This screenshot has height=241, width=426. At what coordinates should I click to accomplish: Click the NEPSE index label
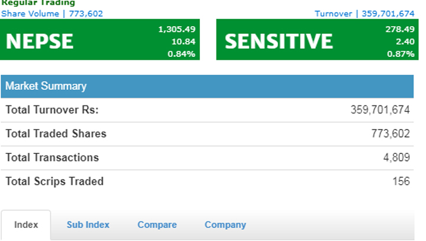(x=40, y=41)
